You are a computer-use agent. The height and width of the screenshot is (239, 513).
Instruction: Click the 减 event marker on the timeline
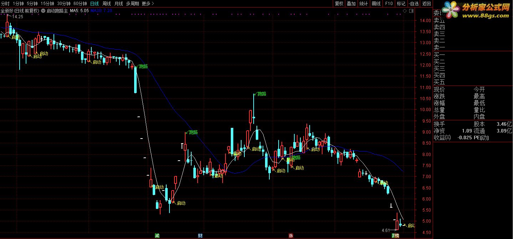coord(157,235)
